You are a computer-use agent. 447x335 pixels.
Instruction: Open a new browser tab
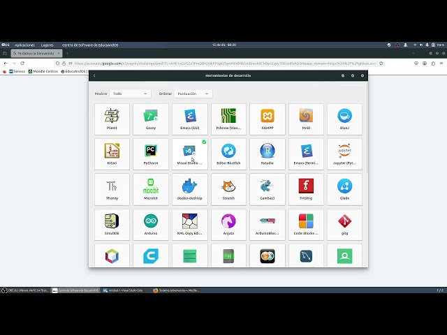pyautogui.click(x=68, y=53)
